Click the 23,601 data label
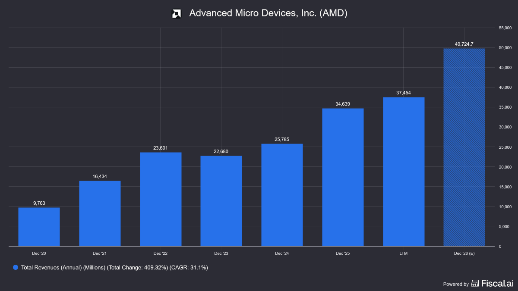Screen dimensions: 518x291 click(161, 148)
